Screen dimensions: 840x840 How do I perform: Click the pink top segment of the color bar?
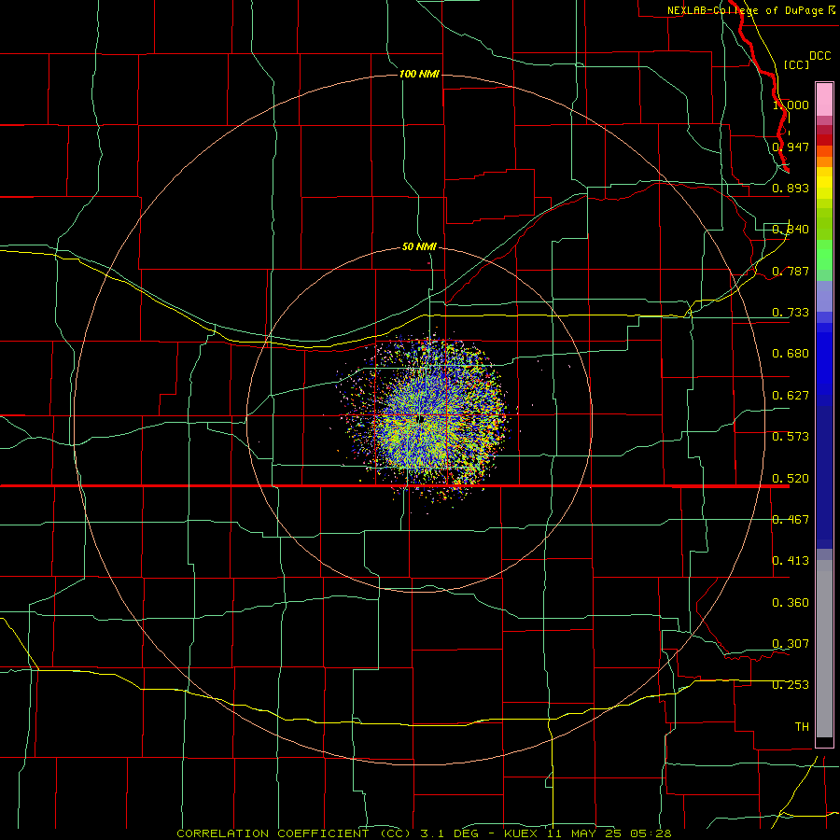click(824, 100)
